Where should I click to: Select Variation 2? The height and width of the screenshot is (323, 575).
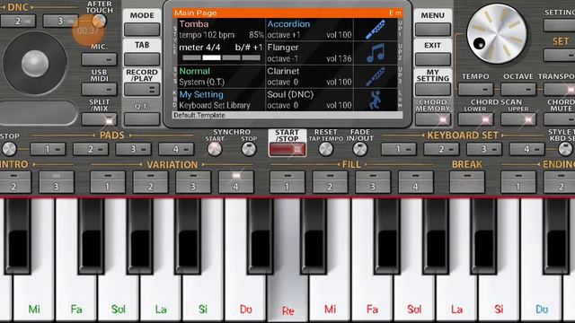[150, 182]
